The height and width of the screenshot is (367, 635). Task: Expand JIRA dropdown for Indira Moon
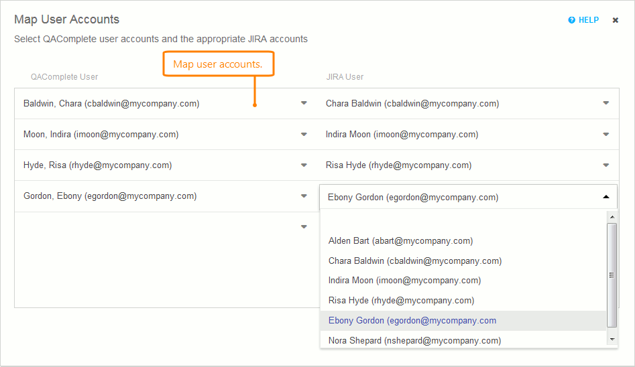pyautogui.click(x=605, y=135)
